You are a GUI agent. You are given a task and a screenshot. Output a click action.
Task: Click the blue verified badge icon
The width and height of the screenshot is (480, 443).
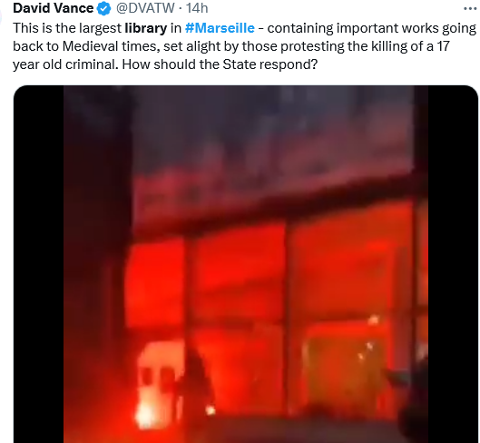(103, 8)
